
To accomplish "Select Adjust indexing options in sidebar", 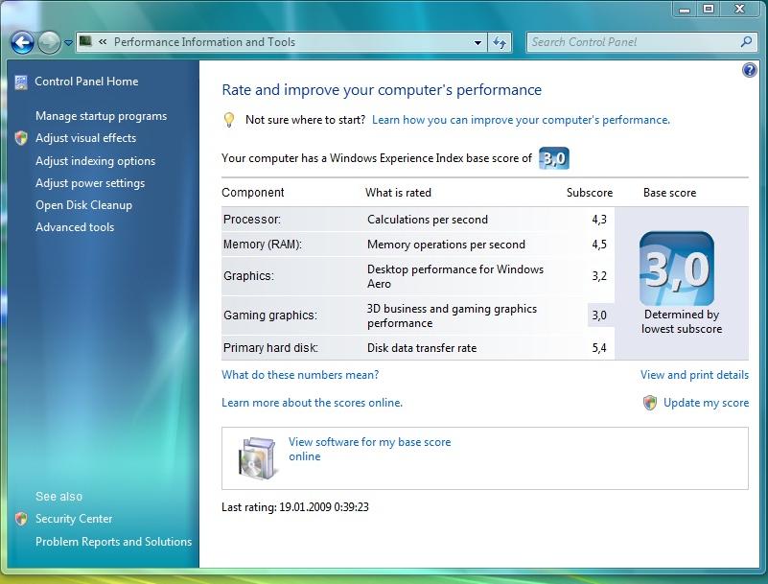I will click(x=95, y=161).
